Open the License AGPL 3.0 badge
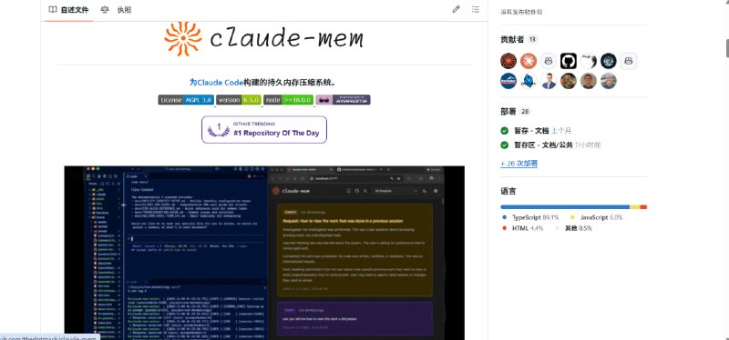The image size is (729, 340). tap(186, 100)
